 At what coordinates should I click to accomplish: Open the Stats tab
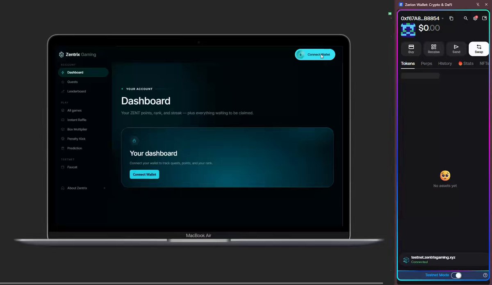[x=466, y=64]
